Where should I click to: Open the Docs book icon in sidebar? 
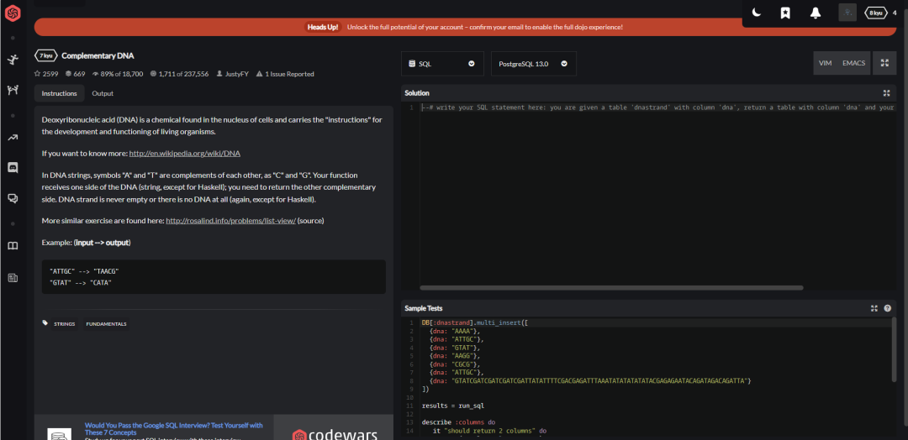point(13,246)
